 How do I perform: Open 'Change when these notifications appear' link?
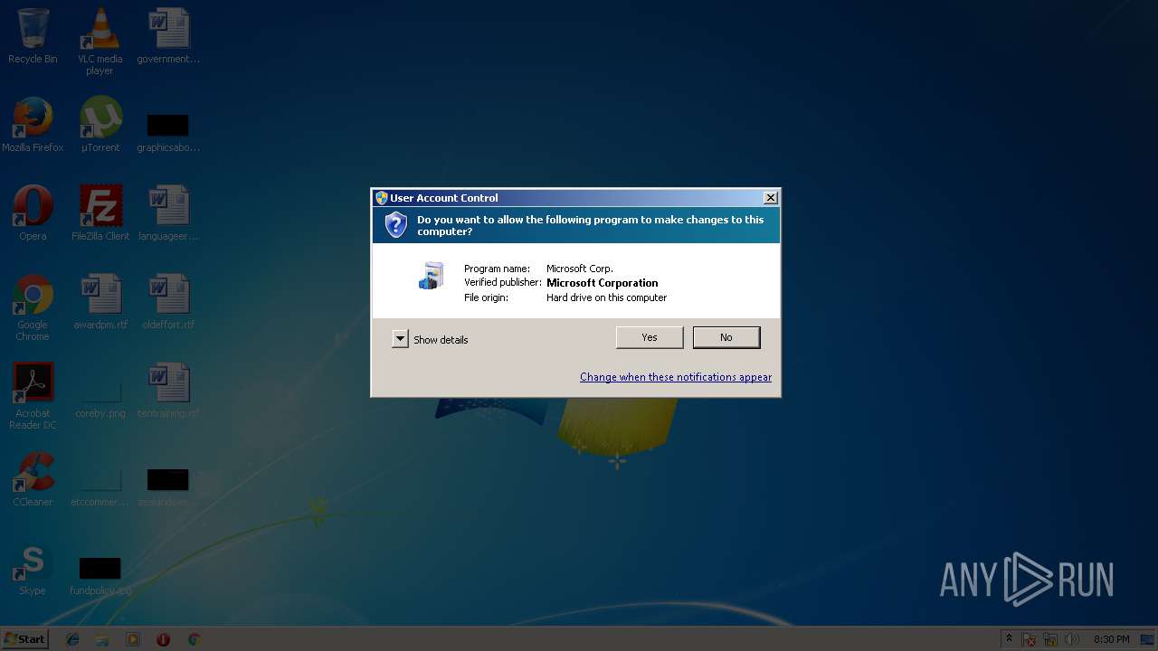tap(676, 377)
